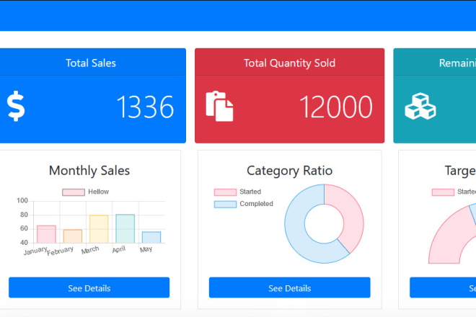
Task: Click the Category Ratio title
Action: (x=290, y=171)
